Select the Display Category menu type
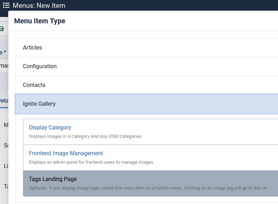This screenshot has height=204, width=278. (x=50, y=128)
